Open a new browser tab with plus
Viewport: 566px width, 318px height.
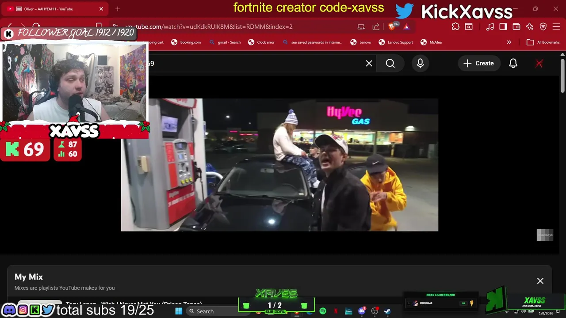coord(118,9)
